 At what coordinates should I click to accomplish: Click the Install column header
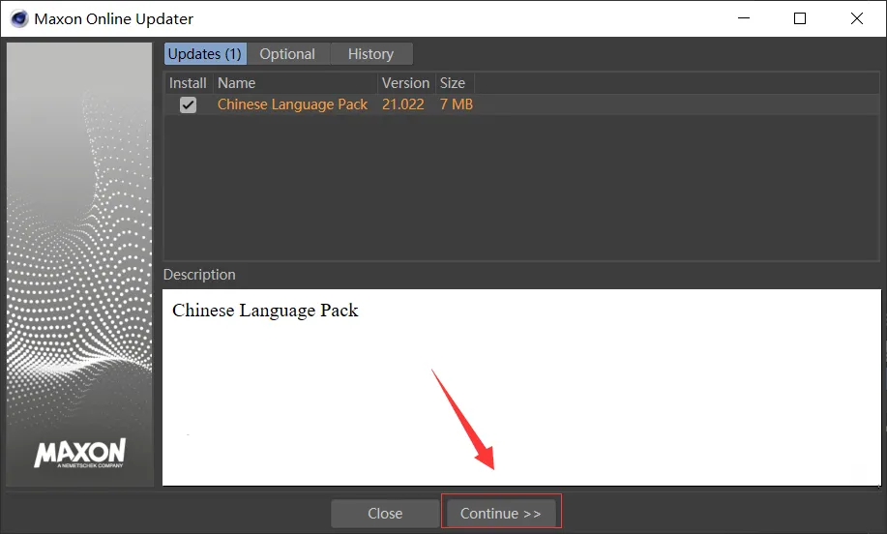point(188,83)
